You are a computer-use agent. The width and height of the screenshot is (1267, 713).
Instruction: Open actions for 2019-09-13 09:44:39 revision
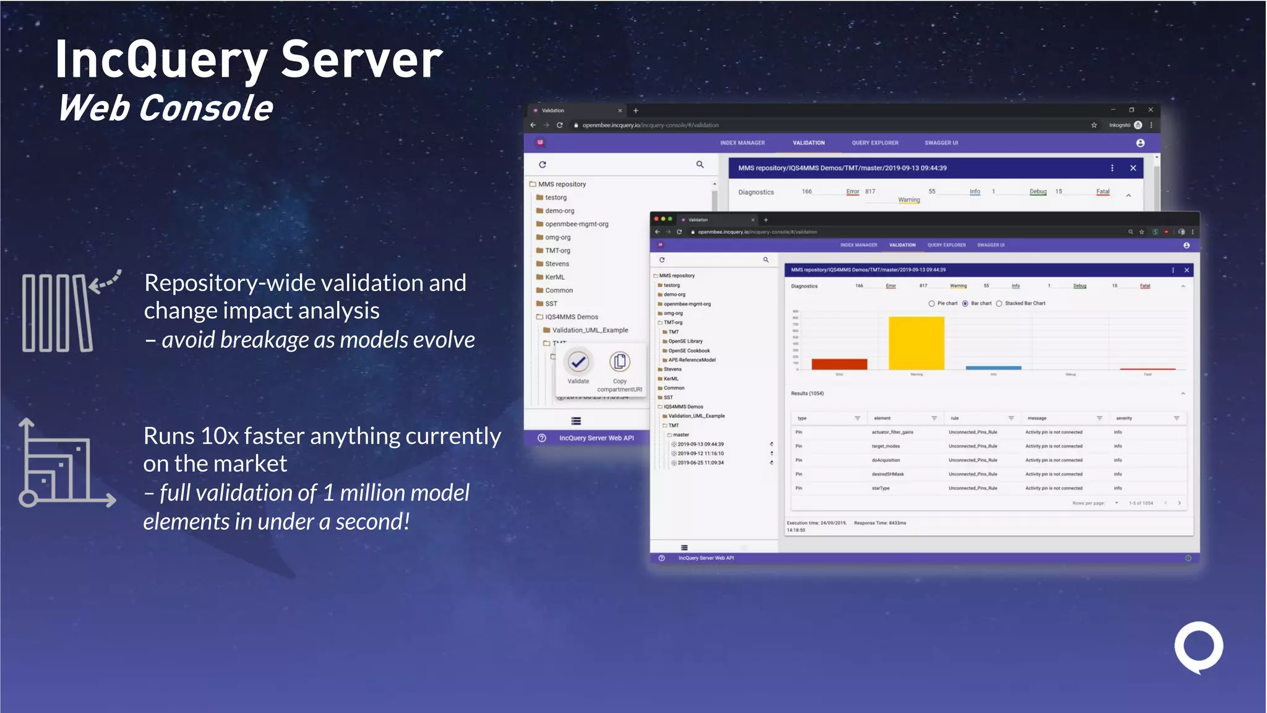(771, 444)
